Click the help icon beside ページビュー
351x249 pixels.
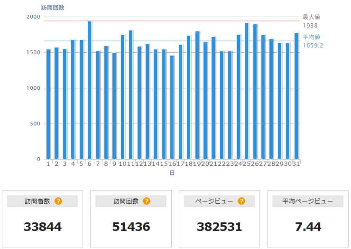[241, 201]
